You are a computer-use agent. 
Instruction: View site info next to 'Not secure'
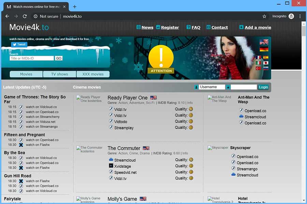coord(35,16)
